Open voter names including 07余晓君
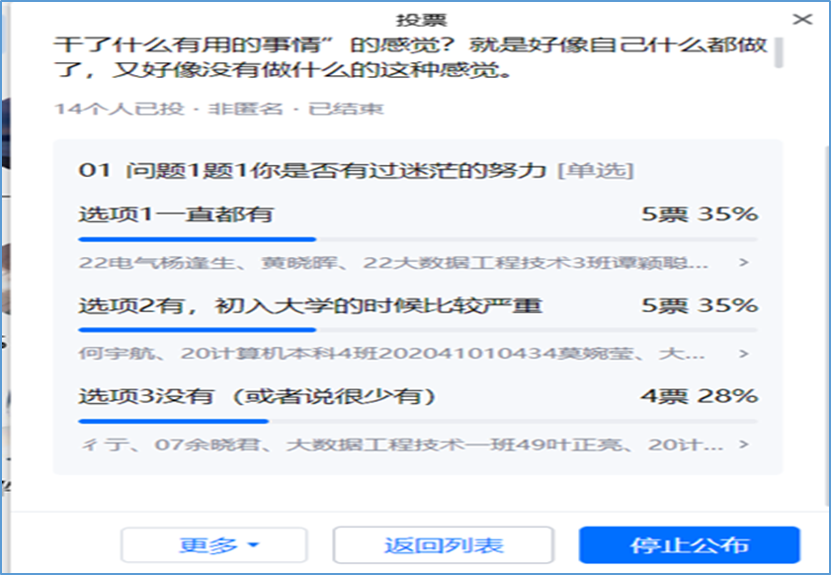This screenshot has height=575, width=831. click(x=393, y=446)
